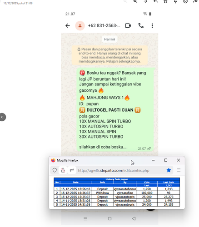The image size is (199, 227).
Task: Open the Firefox hamburger menu
Action: pos(179,170)
